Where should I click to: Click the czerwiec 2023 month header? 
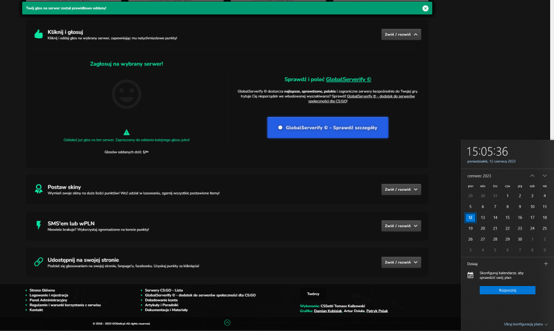[479, 176]
